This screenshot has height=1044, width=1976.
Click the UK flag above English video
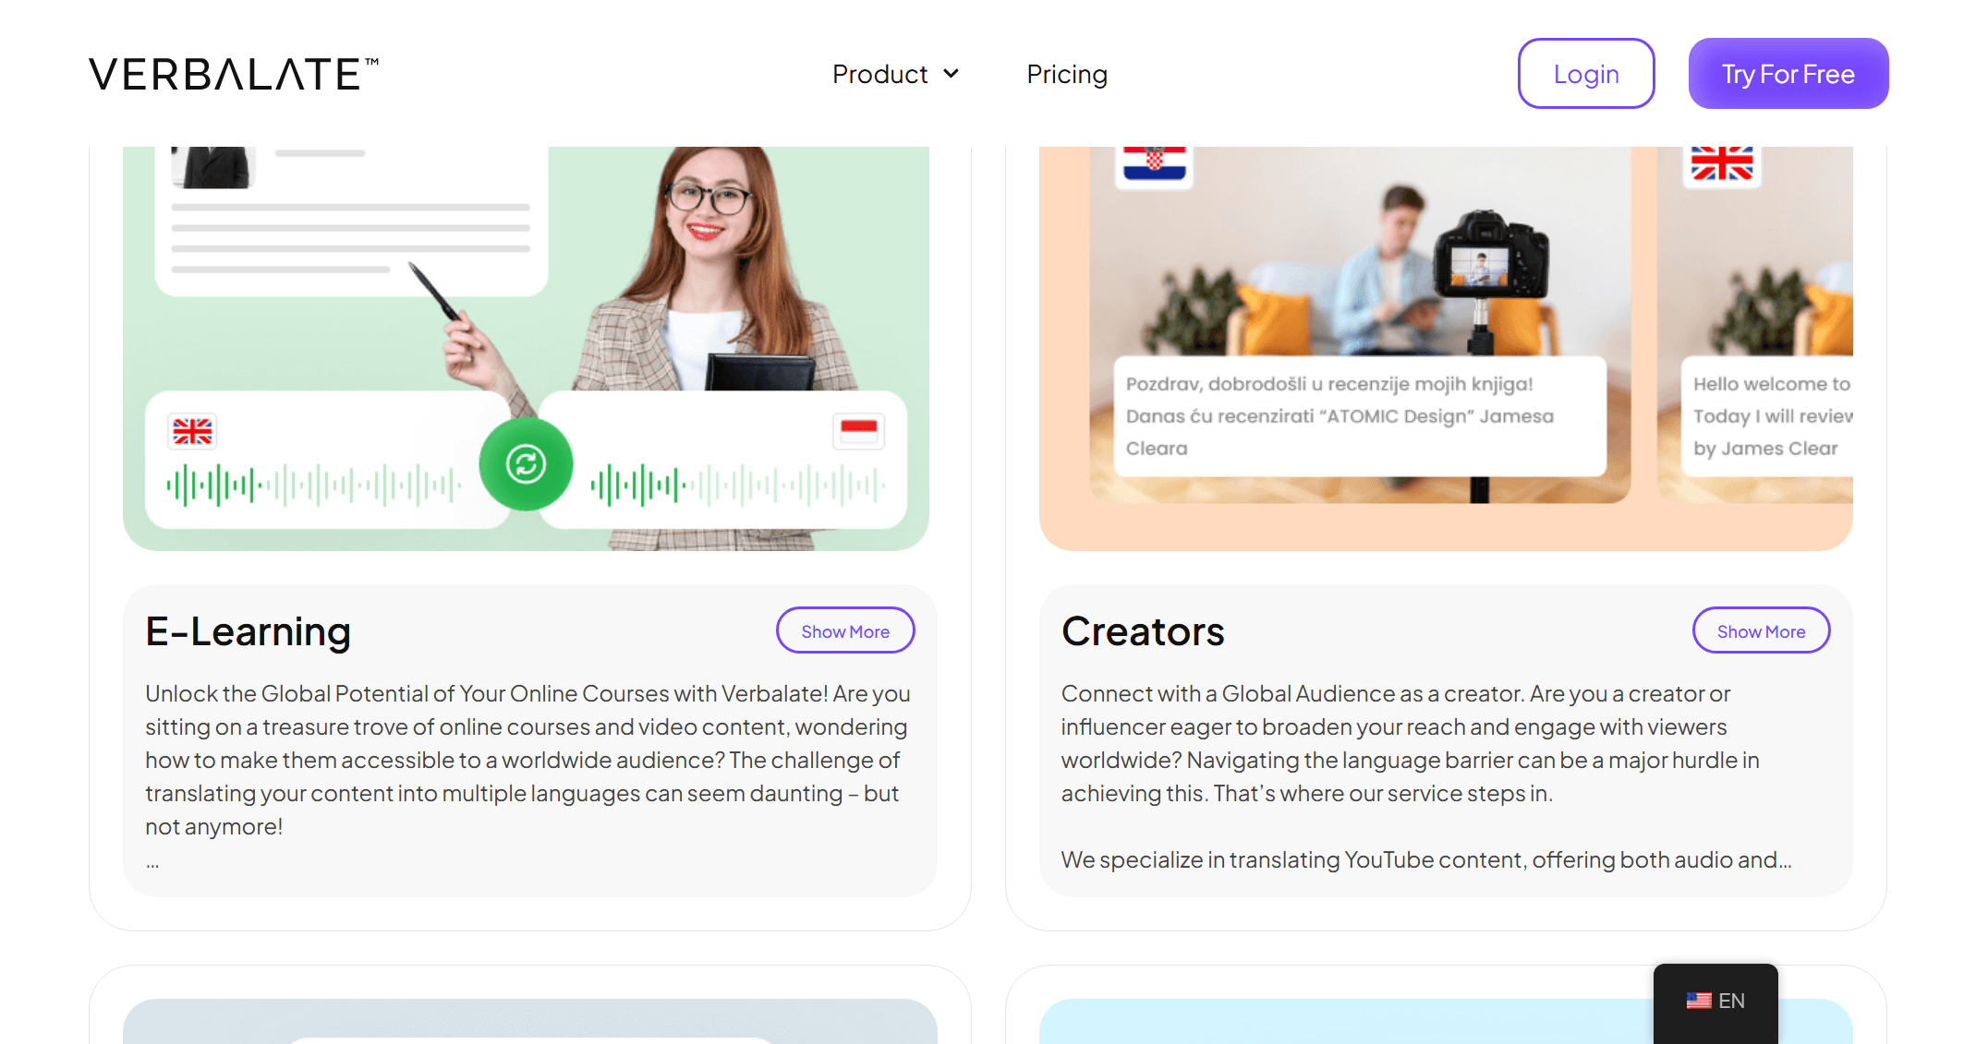click(1722, 164)
